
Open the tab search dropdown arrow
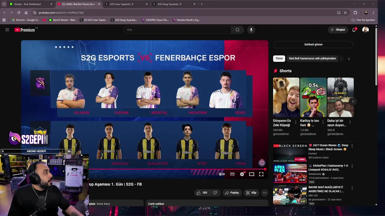pos(4,4)
